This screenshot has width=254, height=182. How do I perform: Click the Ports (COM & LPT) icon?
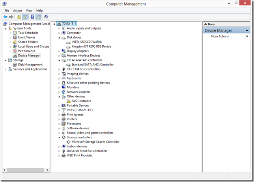point(64,110)
